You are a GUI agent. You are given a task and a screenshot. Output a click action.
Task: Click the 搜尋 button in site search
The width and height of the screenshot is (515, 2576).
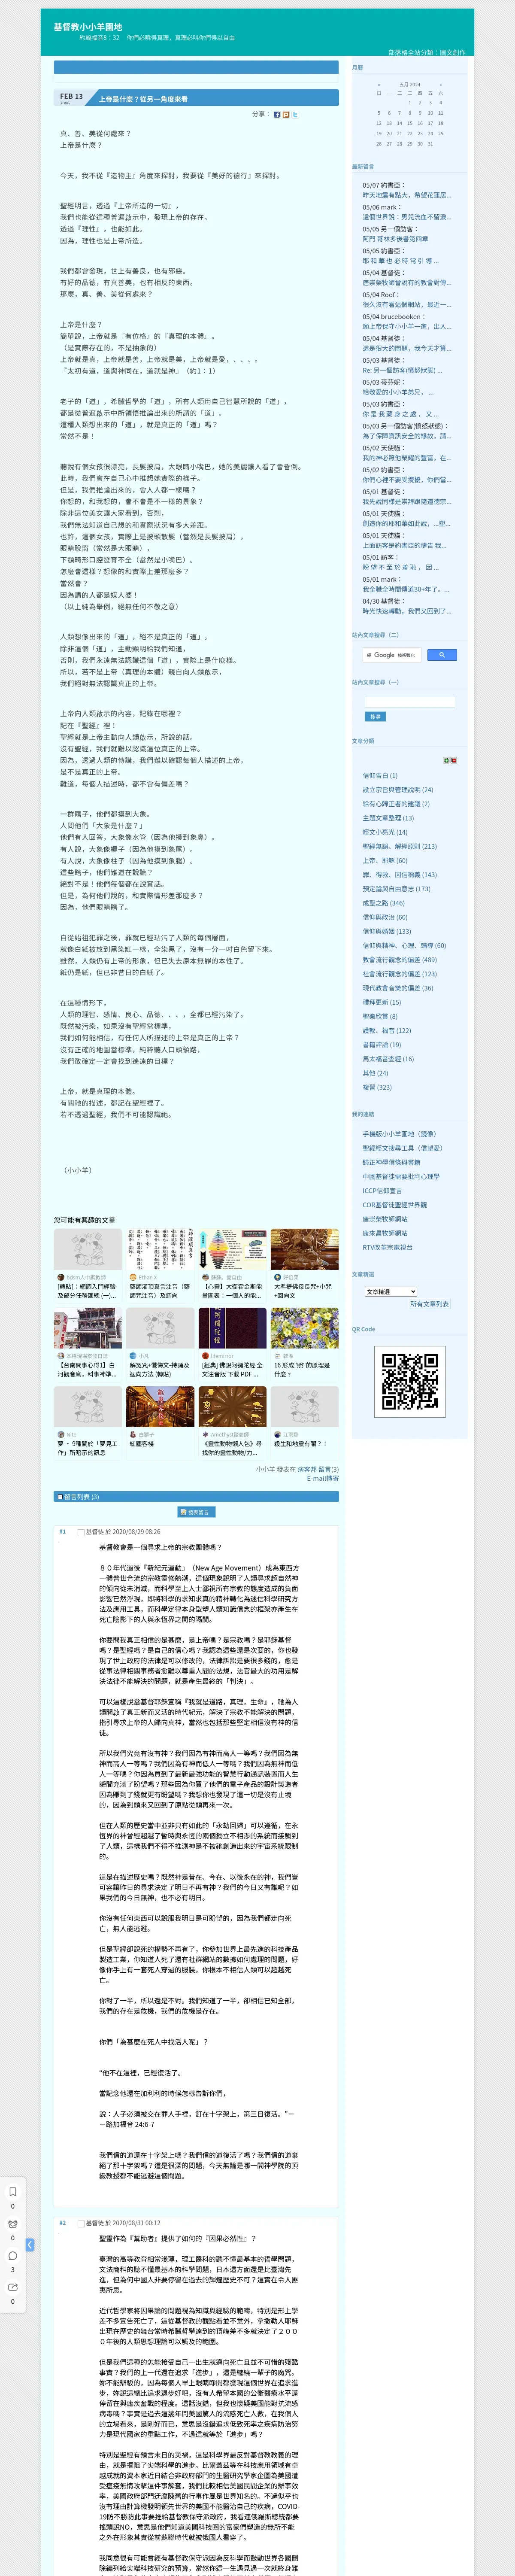[x=376, y=717]
